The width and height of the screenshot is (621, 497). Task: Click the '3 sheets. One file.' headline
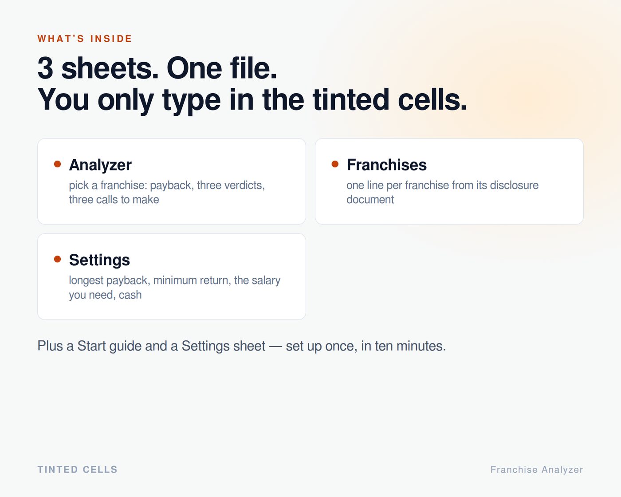tap(157, 68)
